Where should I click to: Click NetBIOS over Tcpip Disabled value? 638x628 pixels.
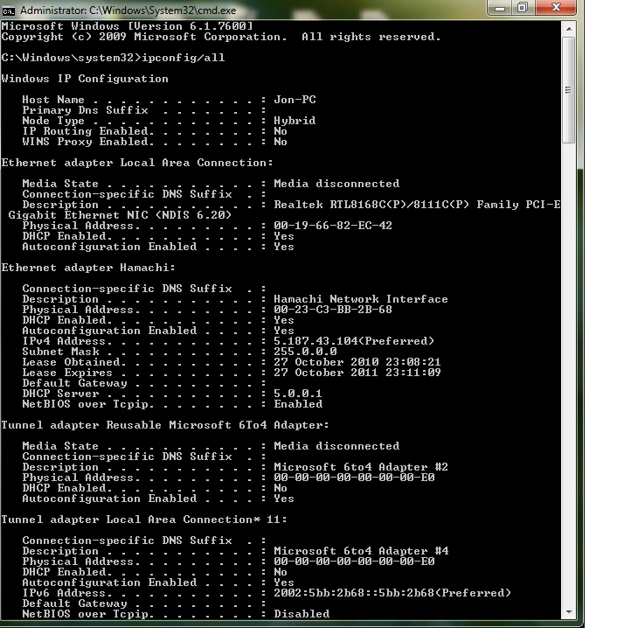click(302, 614)
